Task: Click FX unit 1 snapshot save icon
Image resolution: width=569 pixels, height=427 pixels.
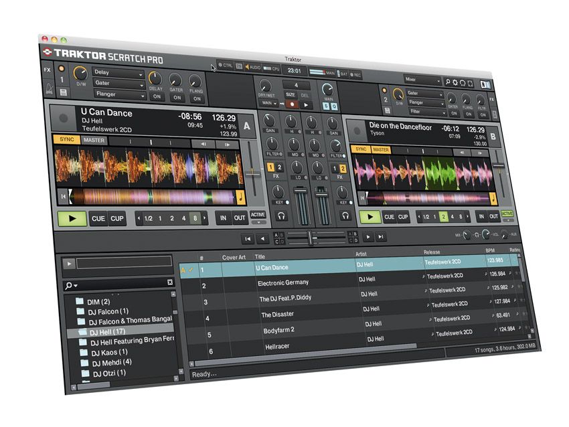Action: (x=63, y=92)
